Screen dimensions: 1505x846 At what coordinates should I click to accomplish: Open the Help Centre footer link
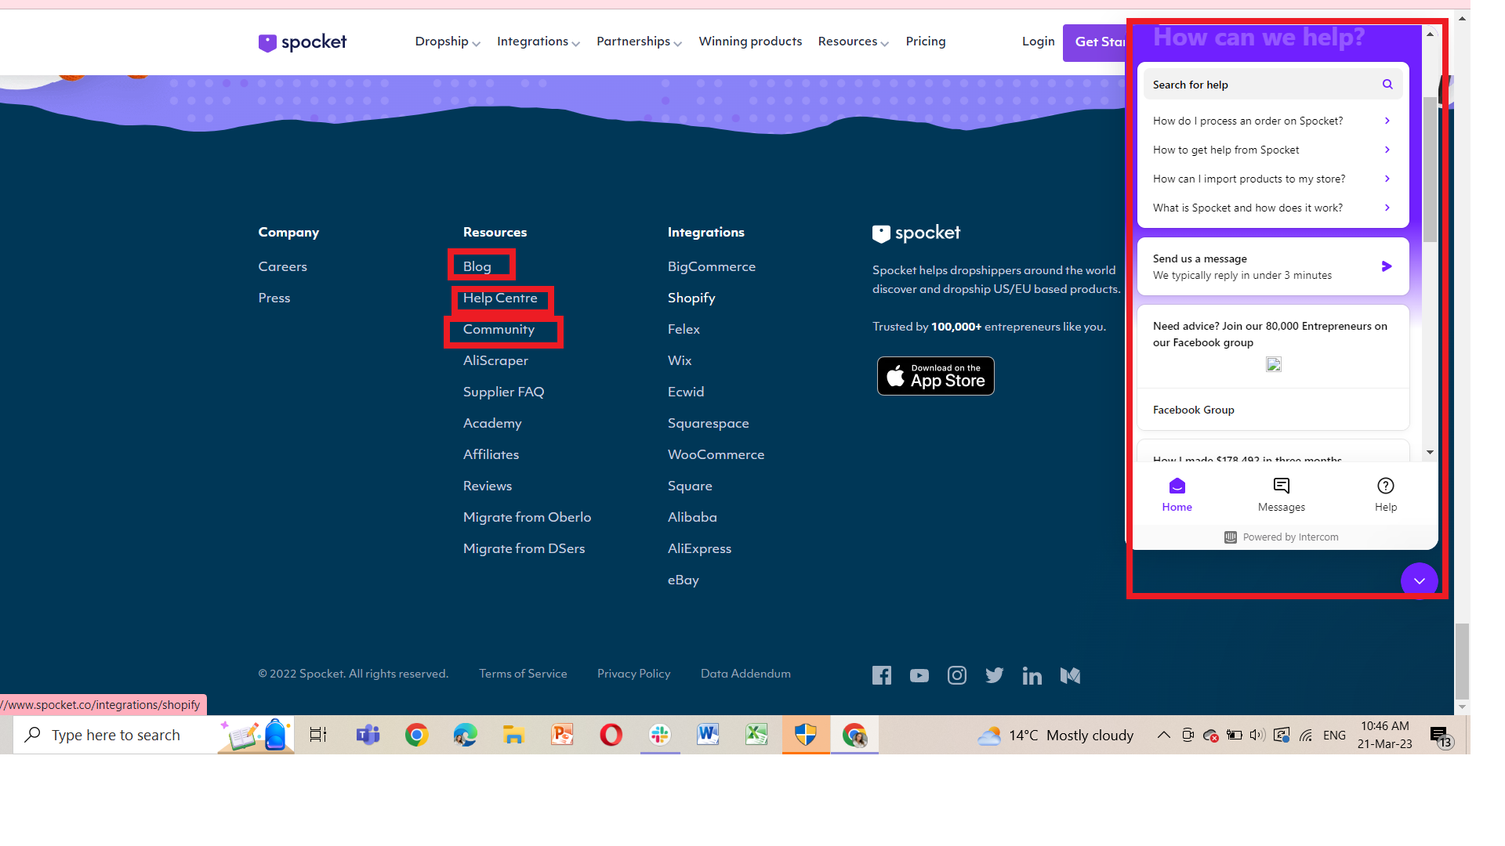click(500, 298)
